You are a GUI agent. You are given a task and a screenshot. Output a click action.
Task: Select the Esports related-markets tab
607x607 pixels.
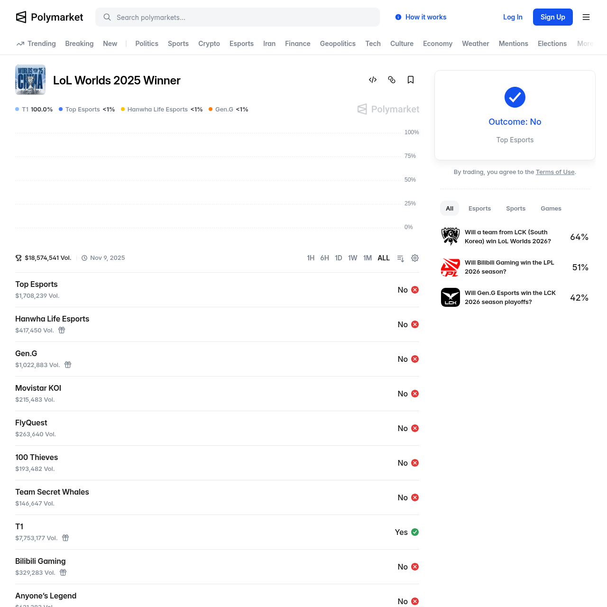(x=479, y=208)
